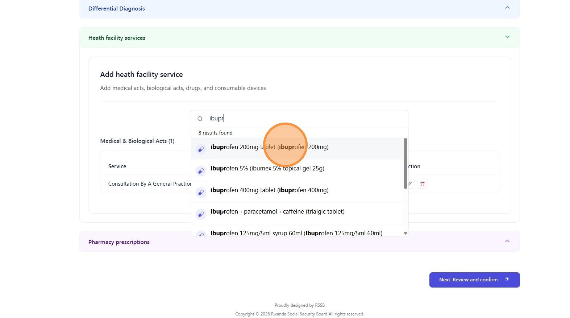Expand Differential Diagnosis with its chevron
Viewport: 570px width, 318px height.
point(507,8)
